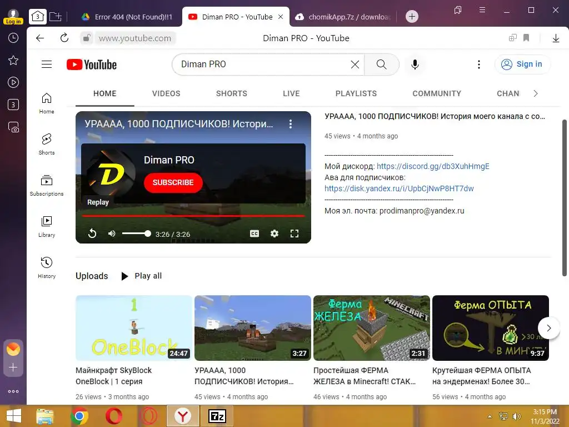Open the Ферма ЖЕЛЕЗА 2:31 thumbnail
Image resolution: width=569 pixels, height=427 pixels.
coord(371,328)
